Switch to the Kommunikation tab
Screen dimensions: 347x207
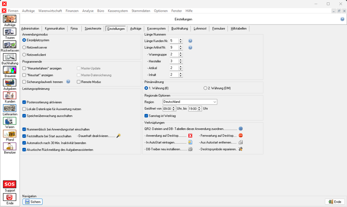click(x=55, y=29)
